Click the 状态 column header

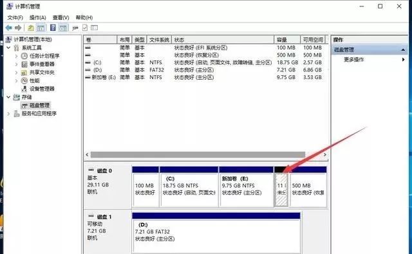223,40
